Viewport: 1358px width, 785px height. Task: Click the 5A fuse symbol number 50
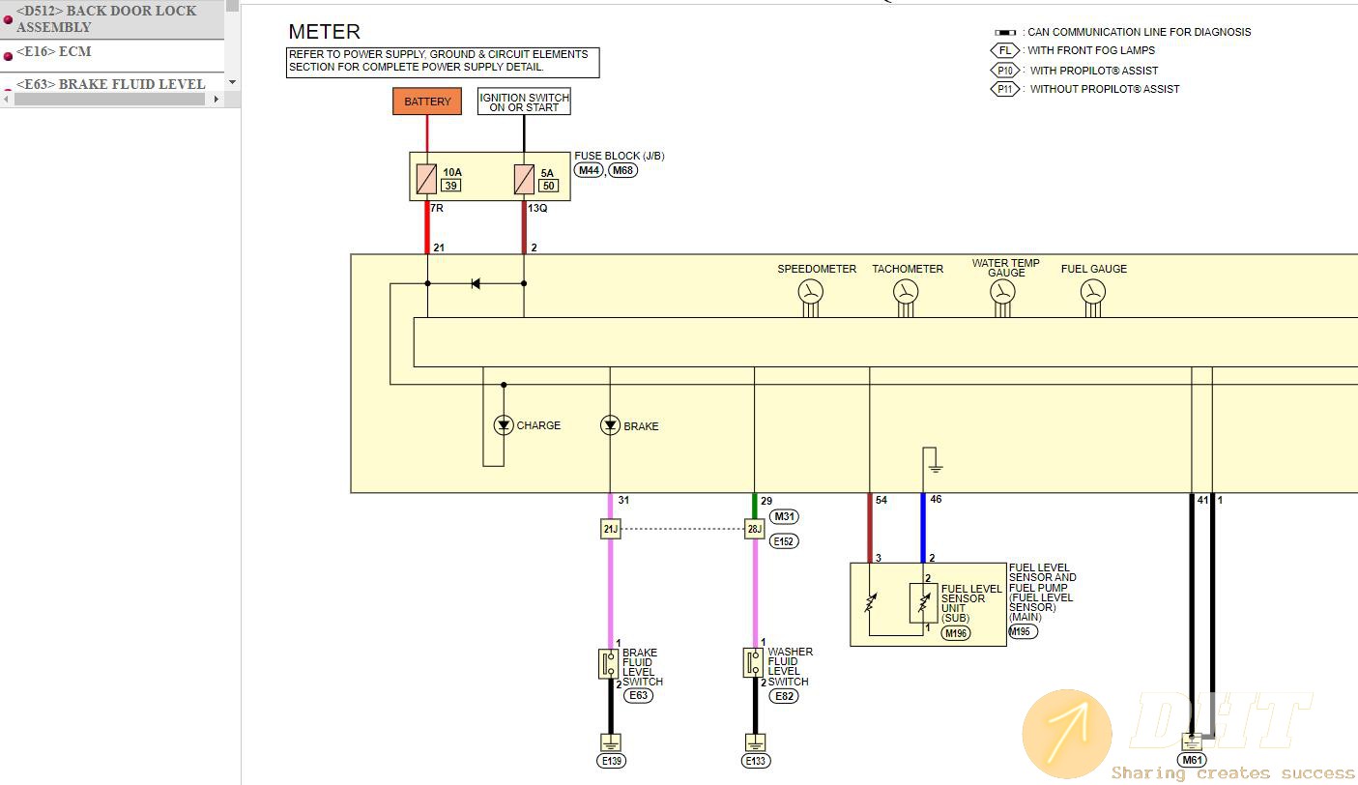524,179
